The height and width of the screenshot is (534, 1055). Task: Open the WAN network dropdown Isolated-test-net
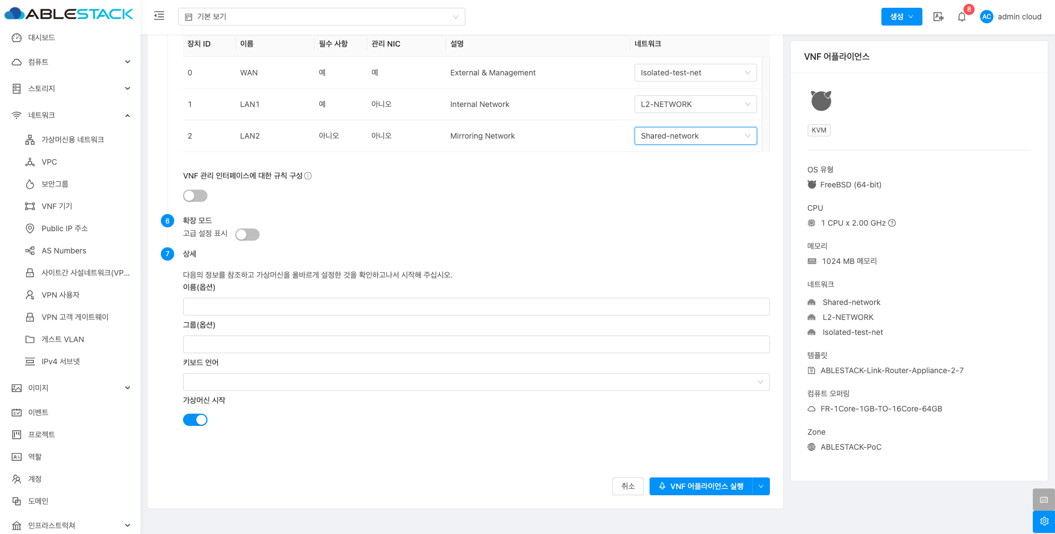pyautogui.click(x=695, y=73)
